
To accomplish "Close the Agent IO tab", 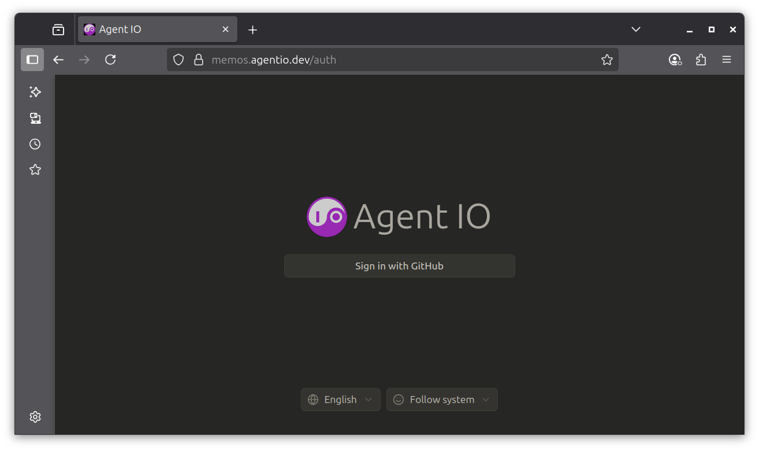I will (x=225, y=29).
